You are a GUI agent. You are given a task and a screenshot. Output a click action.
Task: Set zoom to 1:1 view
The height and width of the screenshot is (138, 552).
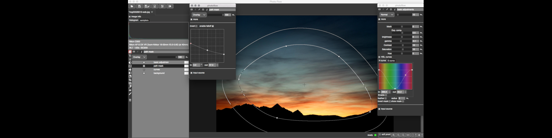[x=408, y=135]
